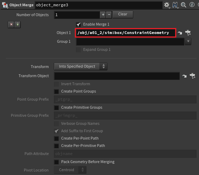This screenshot has width=199, height=175.
Task: Click Group 1 input field
Action: (130, 41)
